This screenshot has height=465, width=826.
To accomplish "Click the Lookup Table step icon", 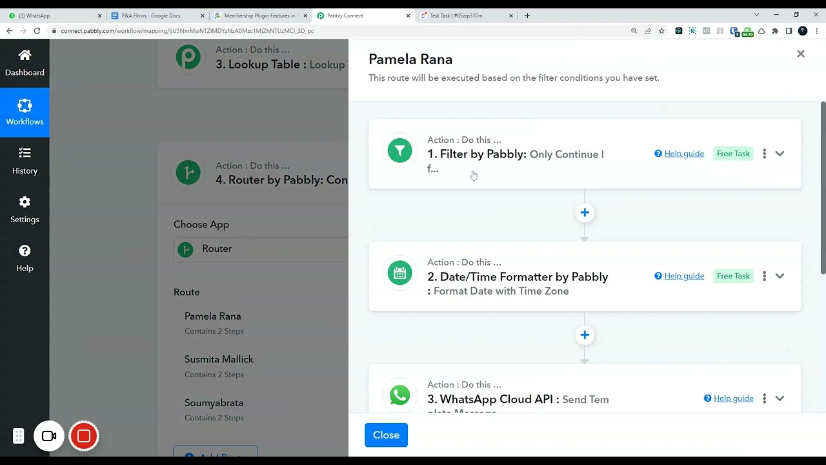I will tap(188, 57).
